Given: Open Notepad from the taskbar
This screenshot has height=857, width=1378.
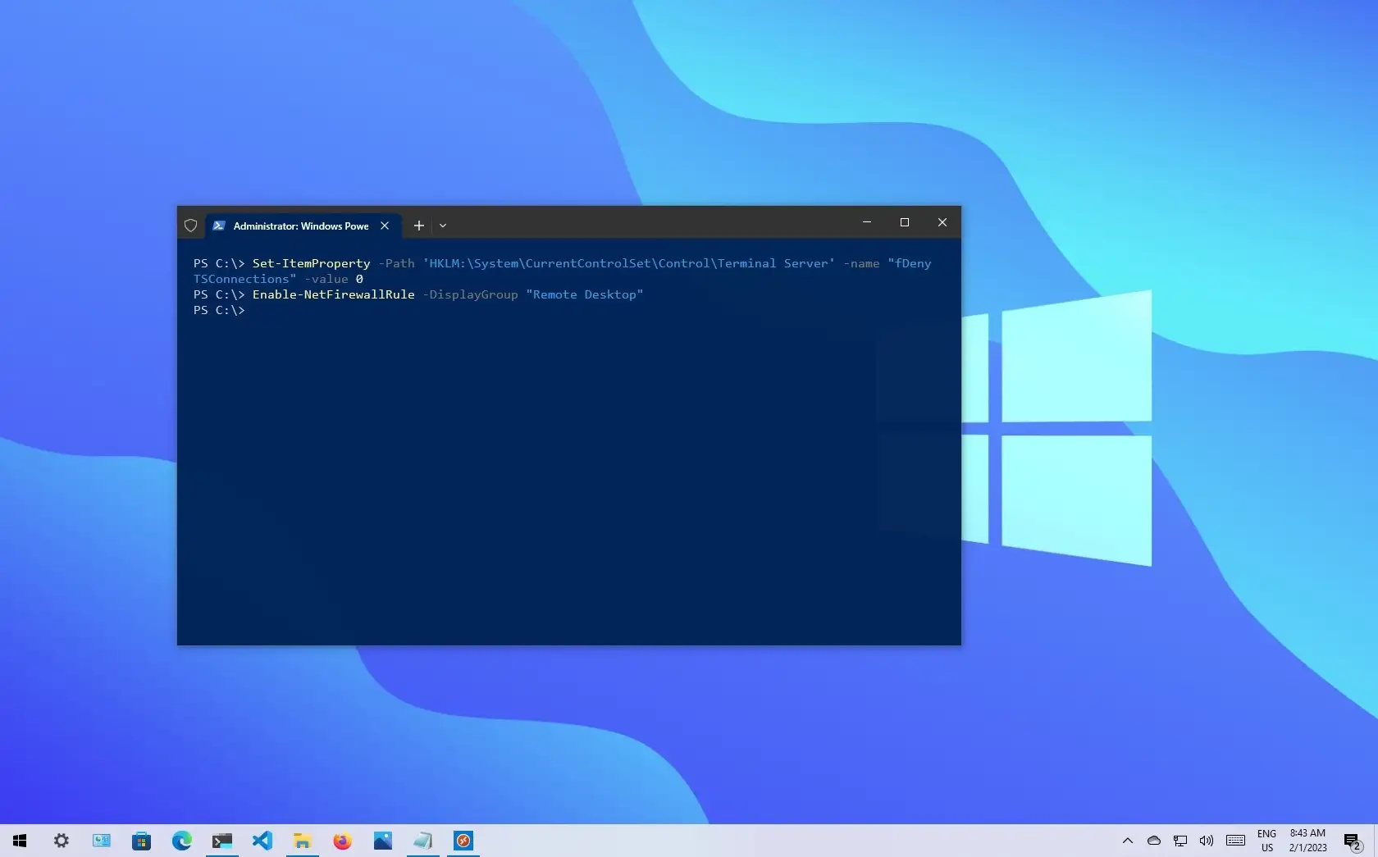Looking at the screenshot, I should [422, 841].
